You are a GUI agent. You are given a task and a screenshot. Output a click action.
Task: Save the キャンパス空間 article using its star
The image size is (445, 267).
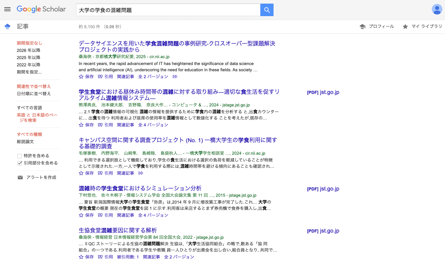81,173
